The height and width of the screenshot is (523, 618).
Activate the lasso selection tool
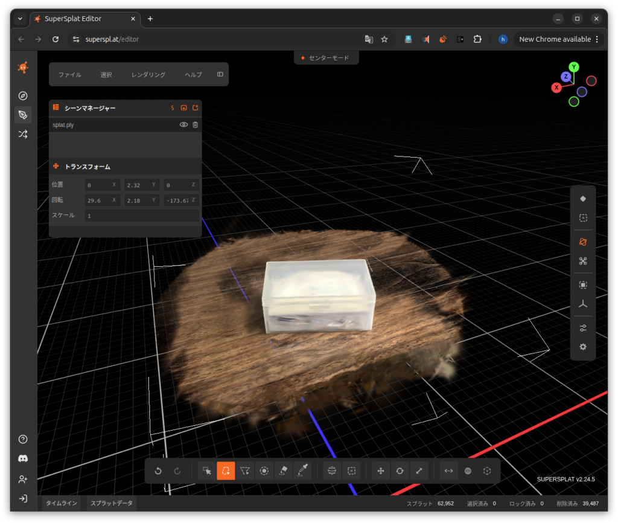(226, 471)
